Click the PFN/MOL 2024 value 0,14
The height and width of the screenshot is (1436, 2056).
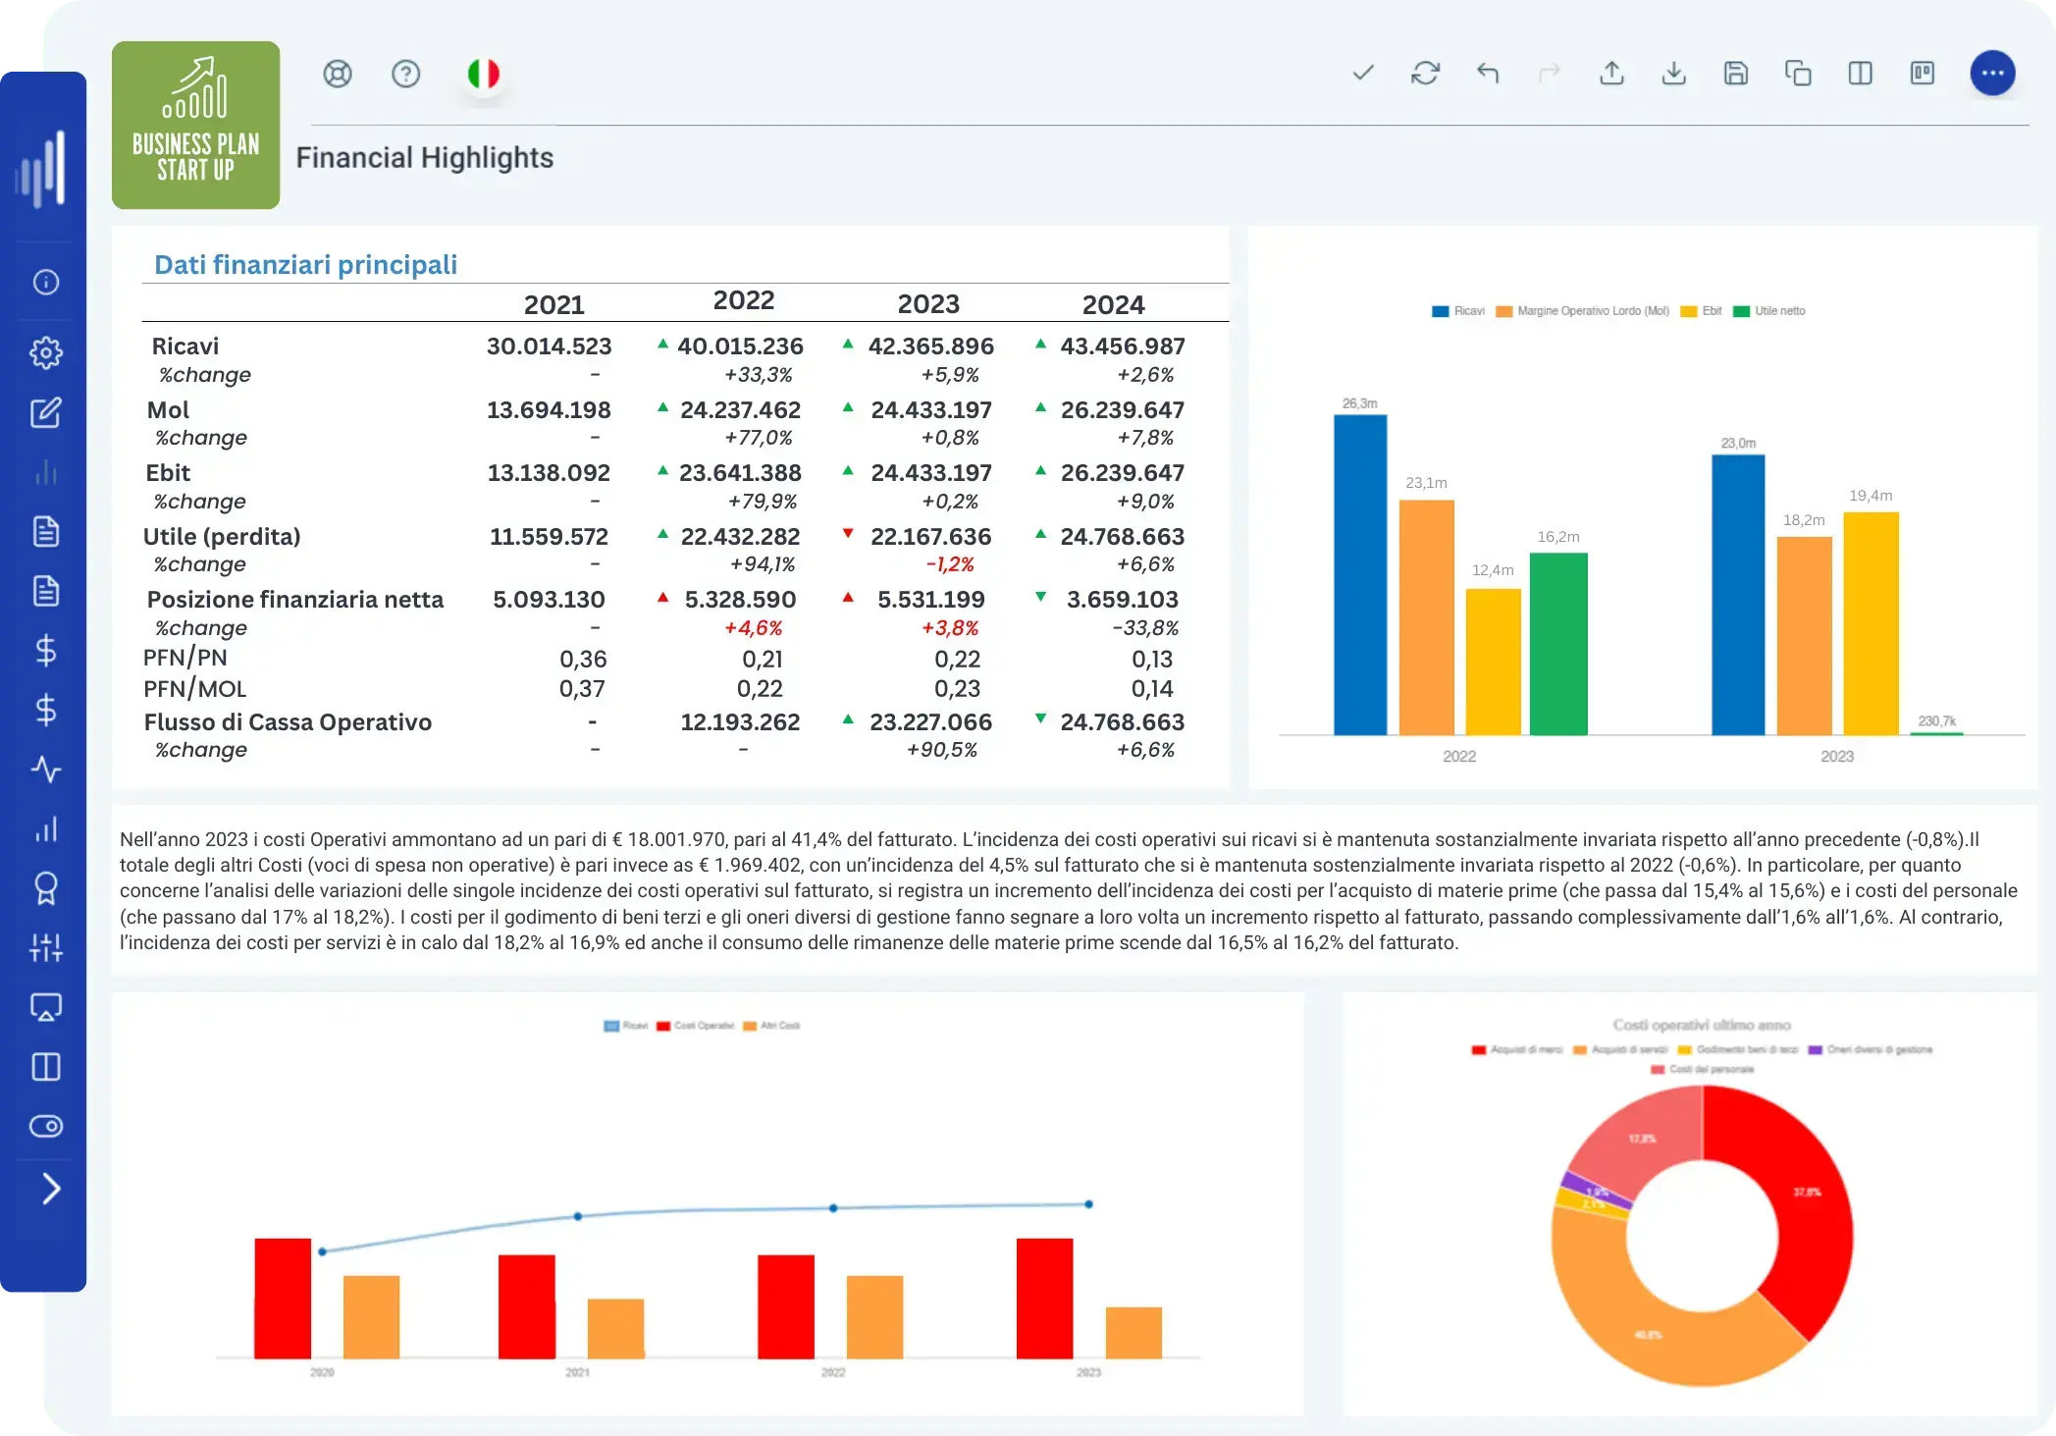click(1152, 688)
